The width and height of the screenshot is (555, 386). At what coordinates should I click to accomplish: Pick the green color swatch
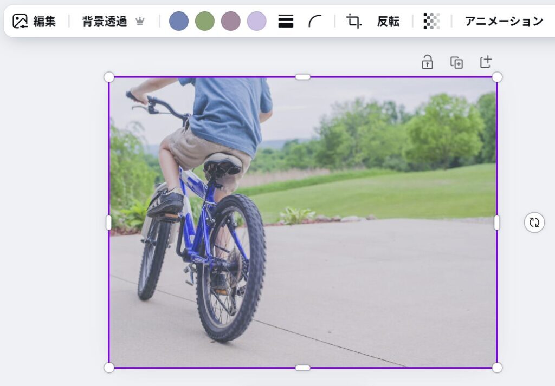[x=205, y=21]
